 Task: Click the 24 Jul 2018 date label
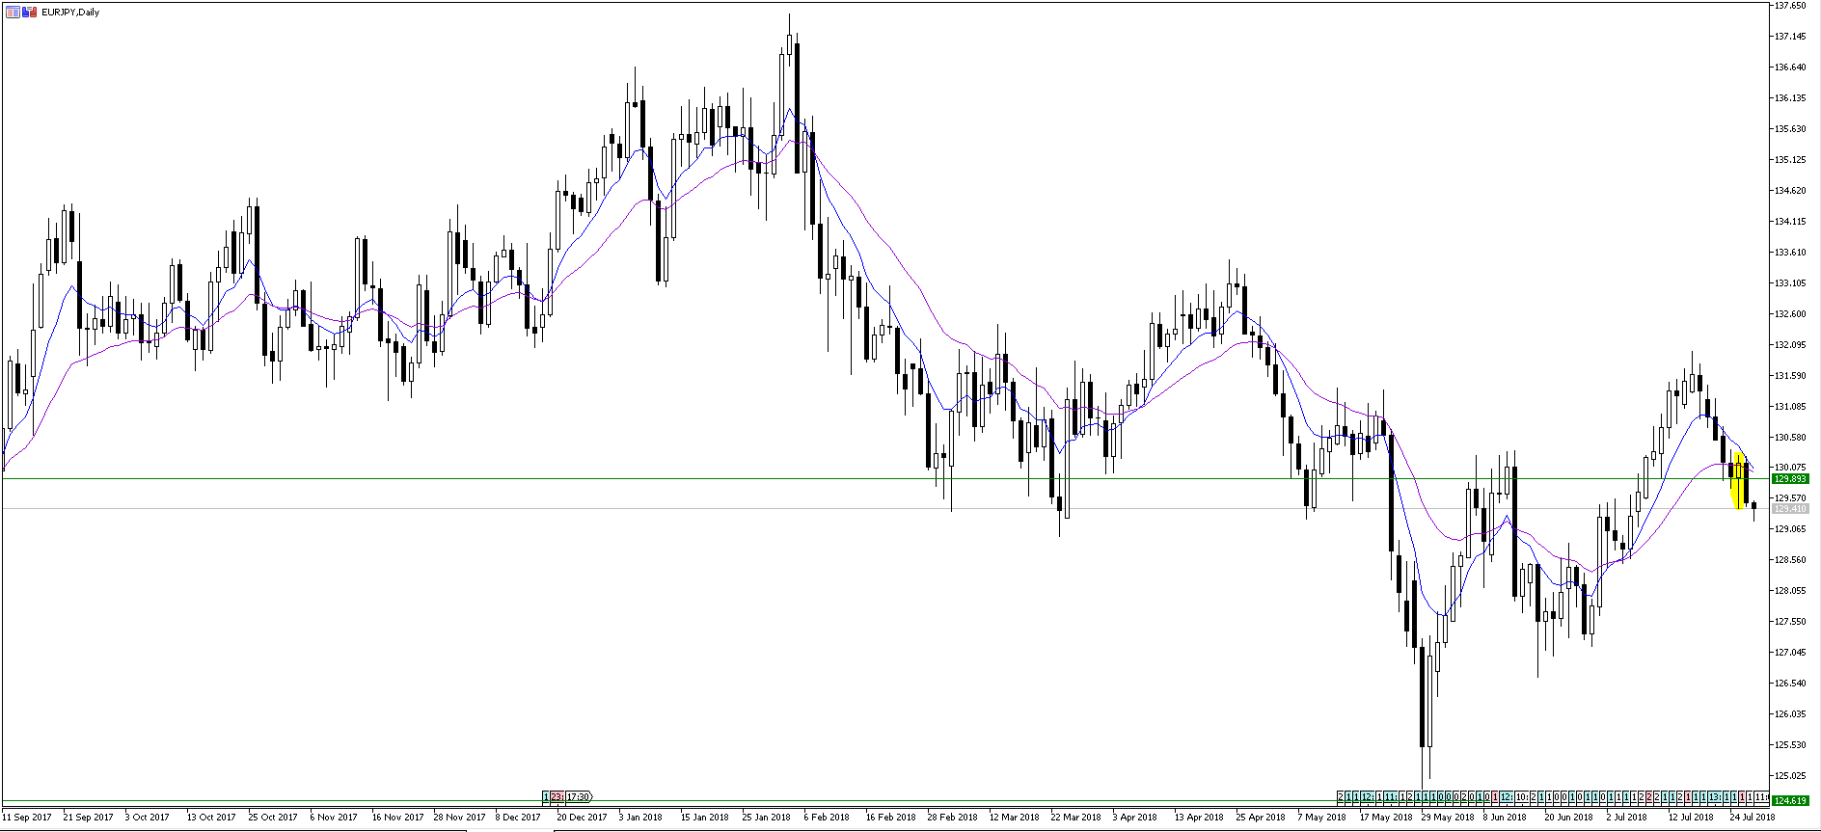pos(1753,817)
